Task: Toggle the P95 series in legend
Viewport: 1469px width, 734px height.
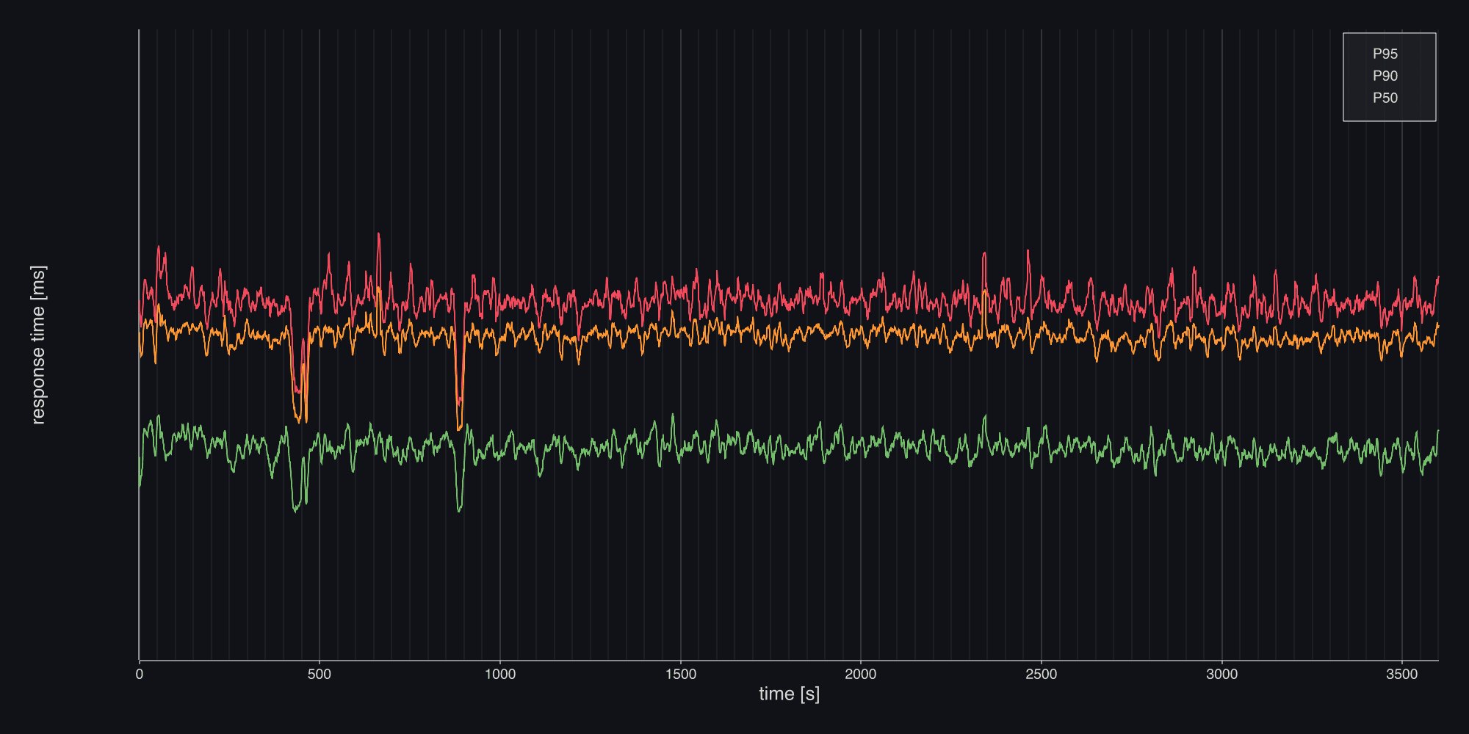Action: click(x=1385, y=54)
